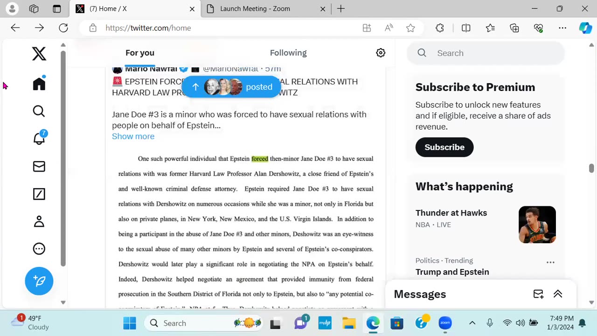The height and width of the screenshot is (336, 597).
Task: Open Thunder at Hawks thumbnail image
Action: 537,224
